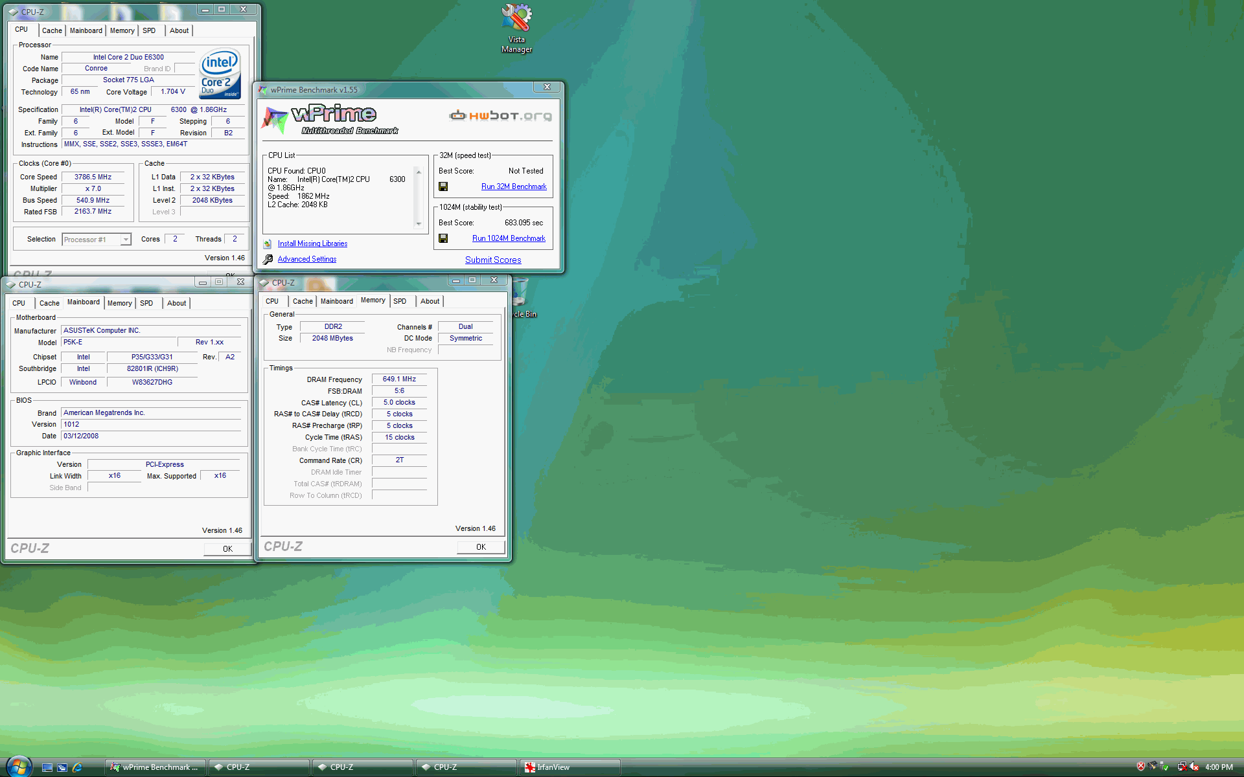The image size is (1244, 777).
Task: Open Cache tab in Memory CPU-Z window
Action: pyautogui.click(x=303, y=301)
